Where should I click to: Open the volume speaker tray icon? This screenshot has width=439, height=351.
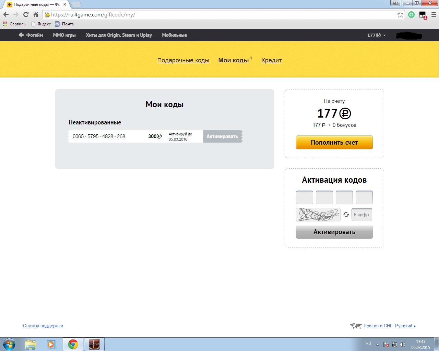coord(403,344)
